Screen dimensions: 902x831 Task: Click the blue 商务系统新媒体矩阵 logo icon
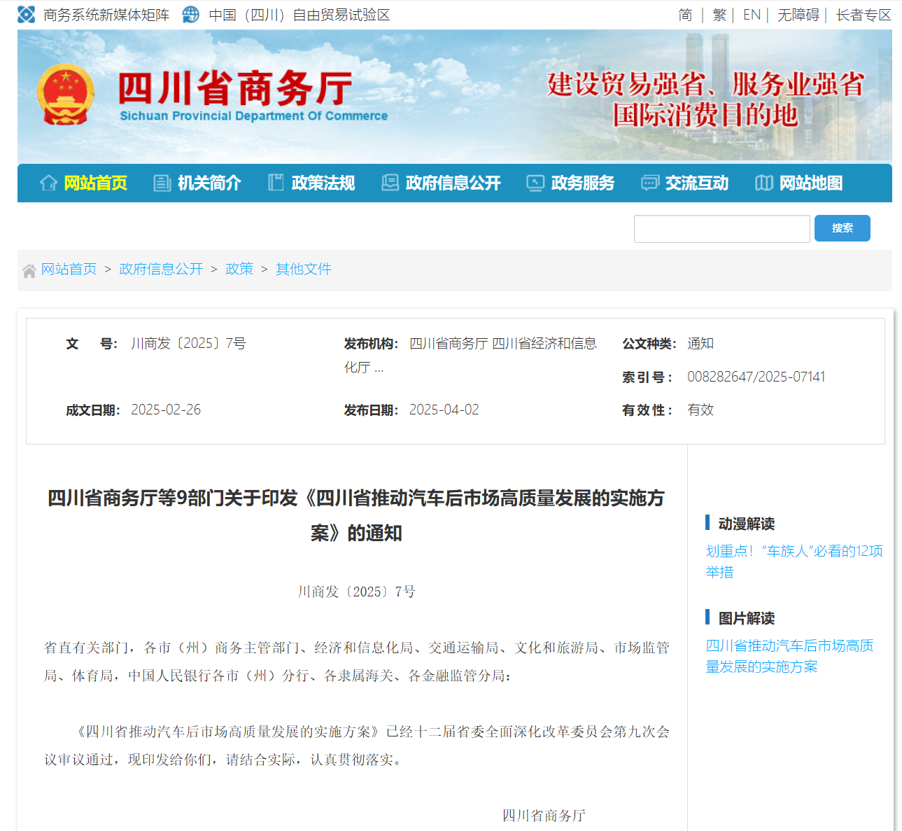pyautogui.click(x=27, y=15)
